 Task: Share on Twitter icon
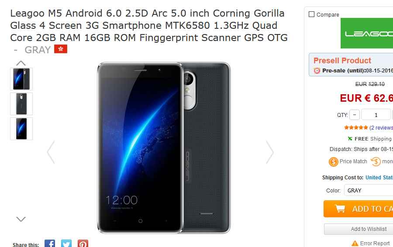(66, 244)
